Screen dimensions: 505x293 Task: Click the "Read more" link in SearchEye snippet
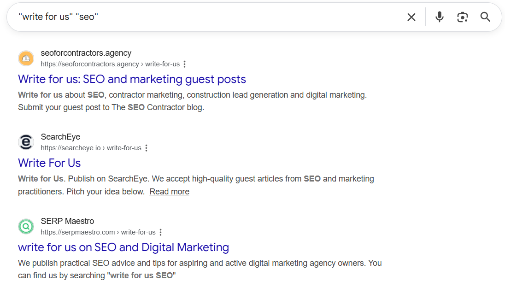coord(170,192)
